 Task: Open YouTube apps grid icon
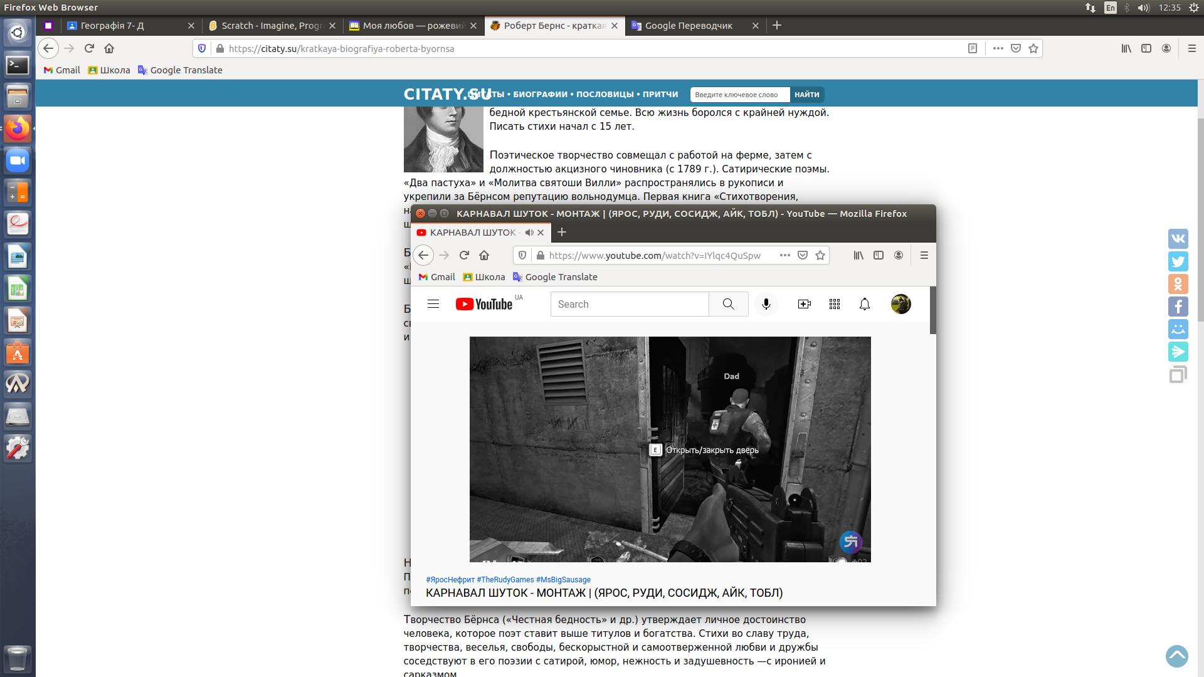pyautogui.click(x=834, y=304)
